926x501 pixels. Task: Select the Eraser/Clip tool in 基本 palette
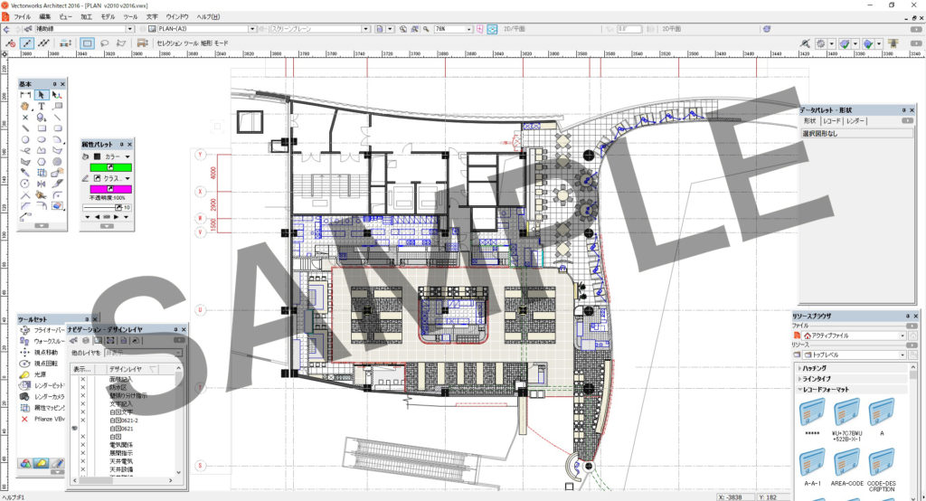pos(57,205)
